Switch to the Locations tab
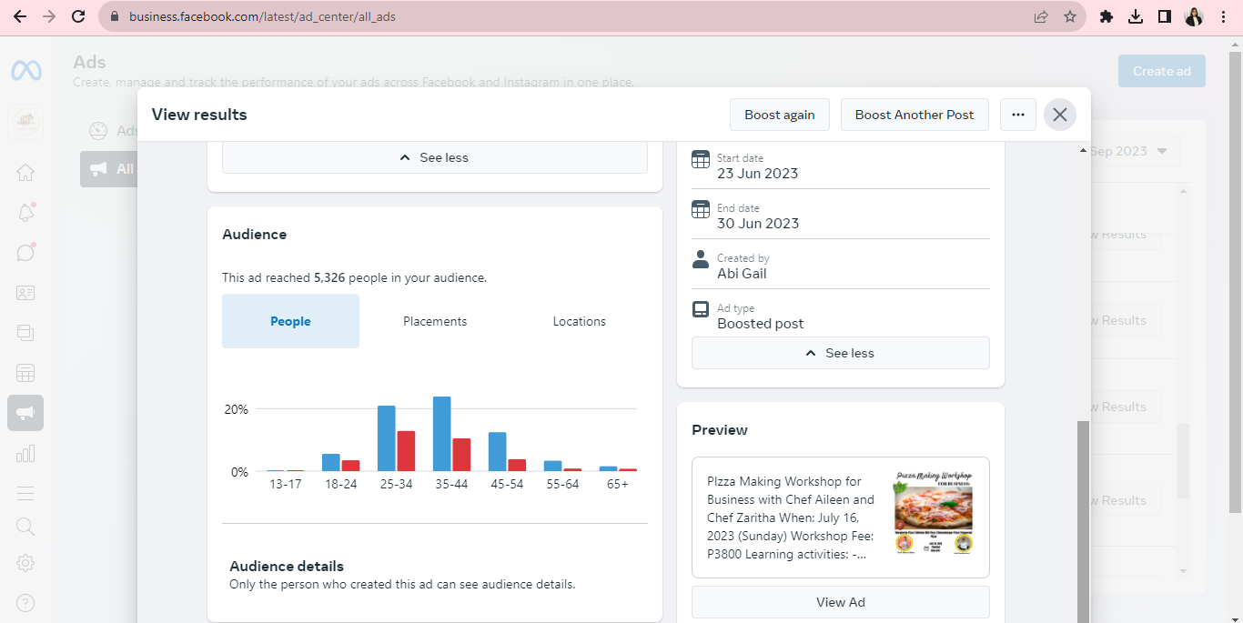 [580, 321]
